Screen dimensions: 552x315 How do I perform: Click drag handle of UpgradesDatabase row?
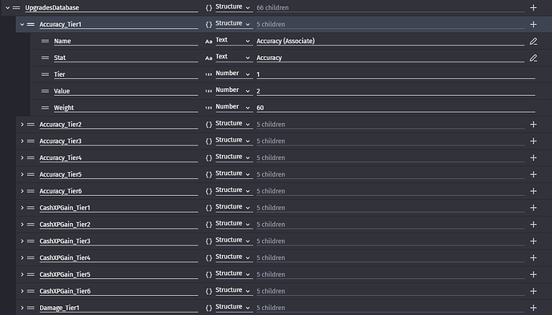tap(16, 8)
